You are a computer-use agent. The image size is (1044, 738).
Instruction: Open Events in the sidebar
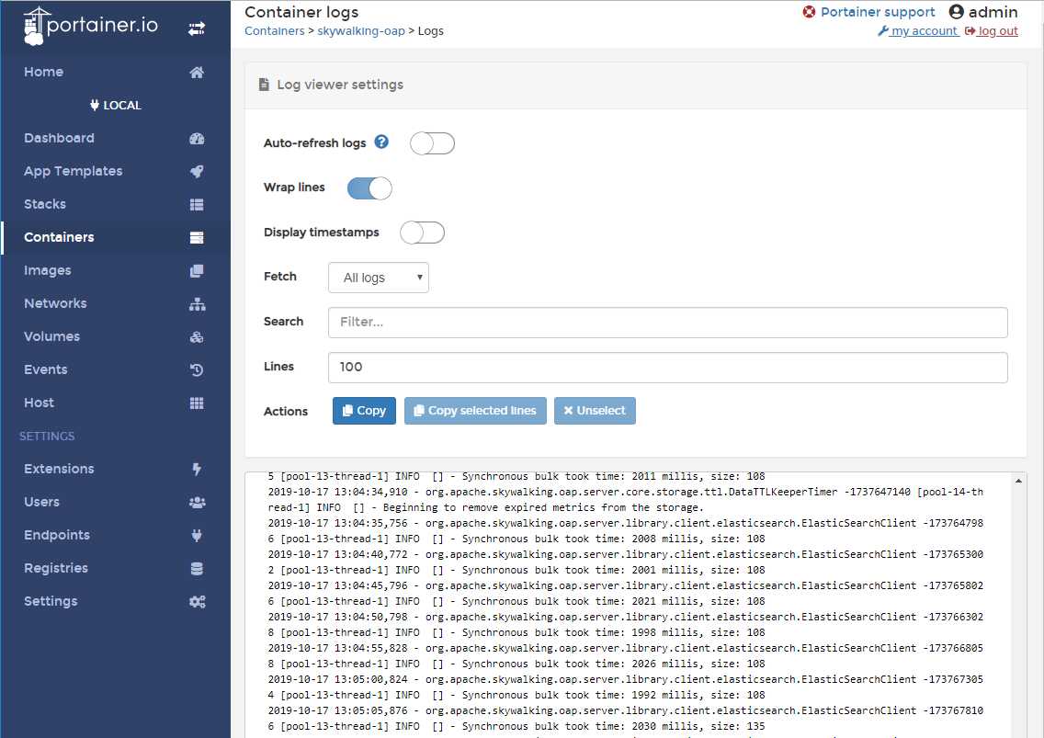click(x=115, y=369)
